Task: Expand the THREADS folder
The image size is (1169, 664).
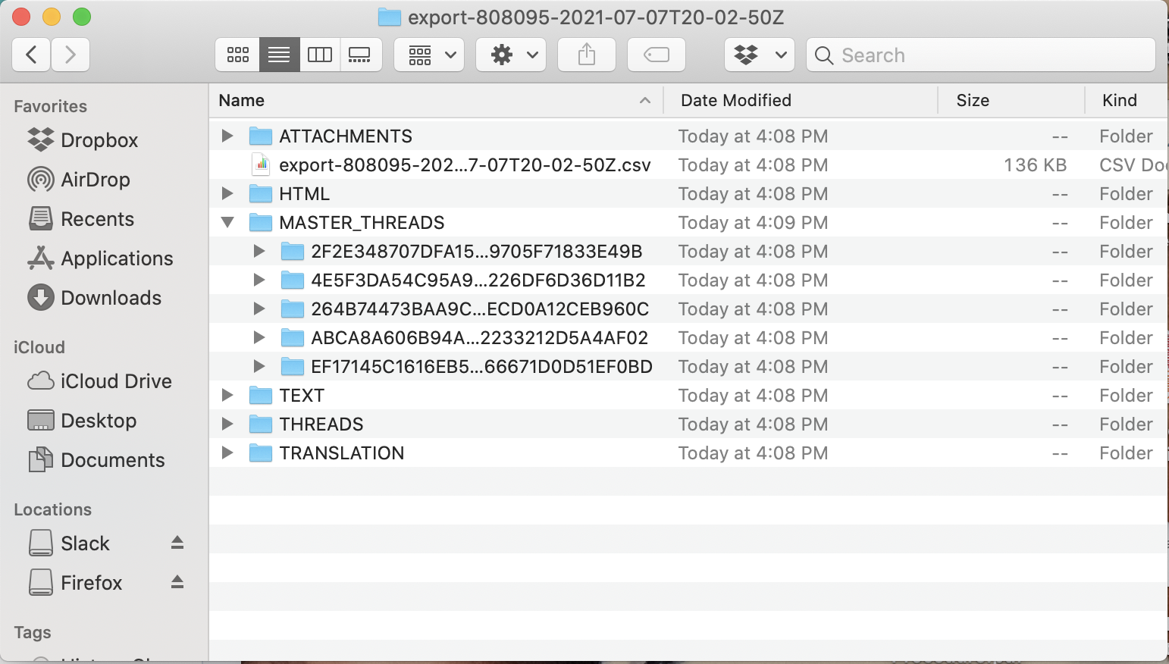Action: click(227, 424)
